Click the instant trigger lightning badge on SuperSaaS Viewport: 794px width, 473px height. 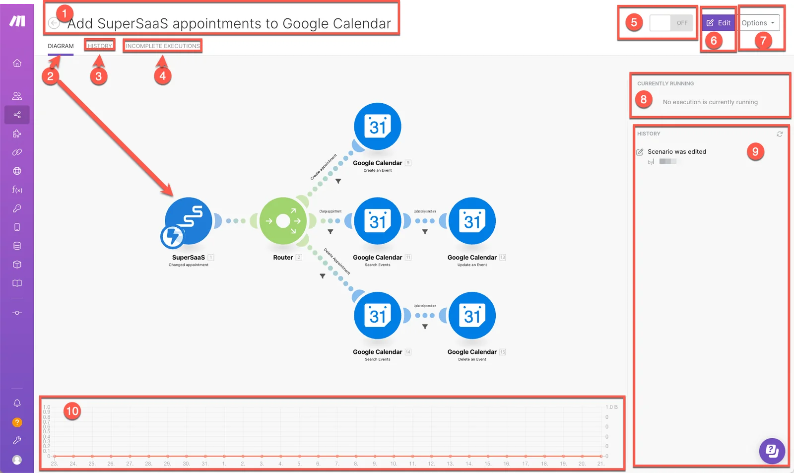[172, 237]
